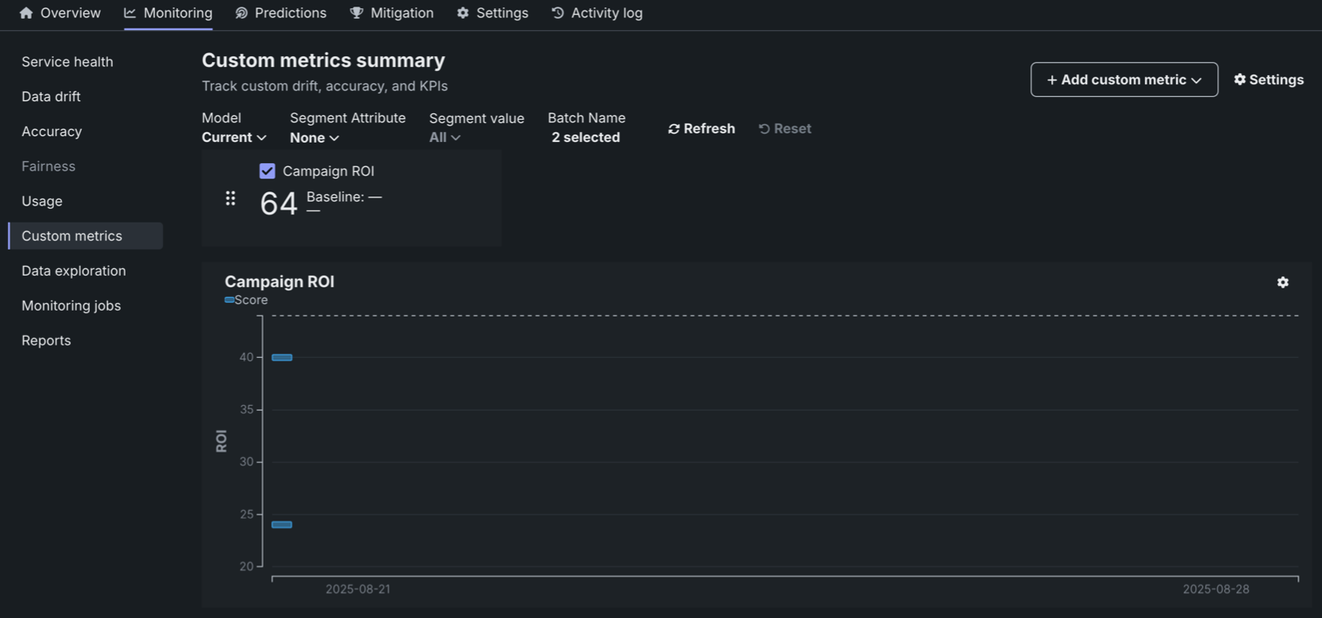The image size is (1322, 618).
Task: Open the Segment value All dropdown
Action: point(445,138)
